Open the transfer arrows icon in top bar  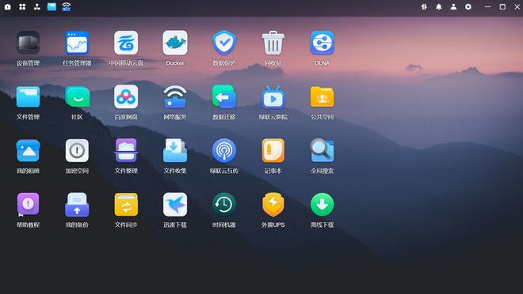click(x=424, y=6)
